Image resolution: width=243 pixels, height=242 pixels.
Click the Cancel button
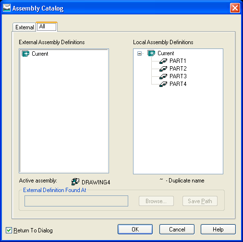[x=177, y=230]
